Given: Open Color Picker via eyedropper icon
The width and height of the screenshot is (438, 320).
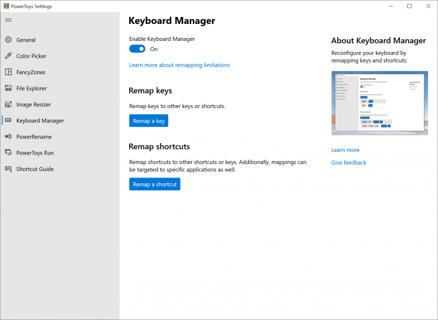Looking at the screenshot, I should coord(8,56).
